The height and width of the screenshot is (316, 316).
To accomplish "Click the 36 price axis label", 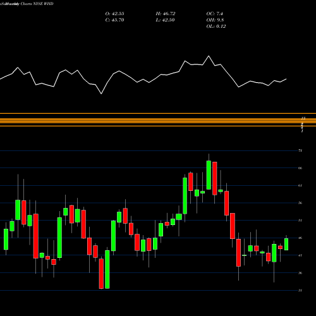I will 300,273.
